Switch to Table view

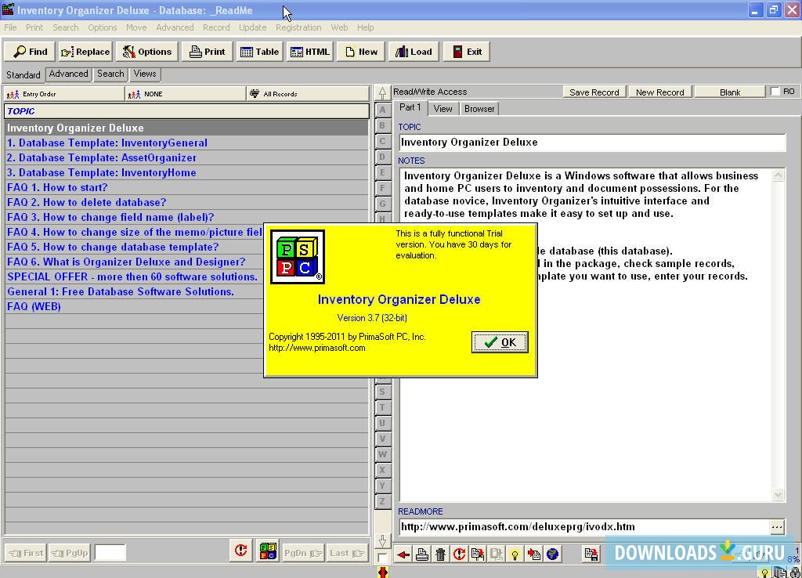pyautogui.click(x=259, y=52)
